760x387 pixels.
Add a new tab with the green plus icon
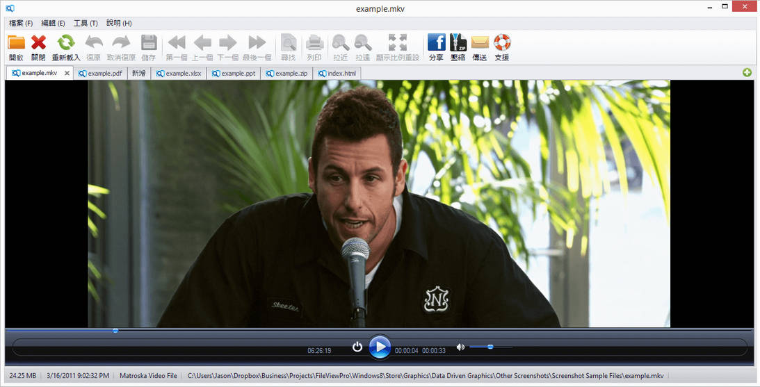click(747, 72)
